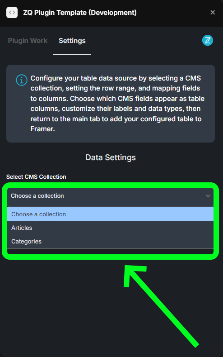Click the large green arrow annotation

click(161, 306)
